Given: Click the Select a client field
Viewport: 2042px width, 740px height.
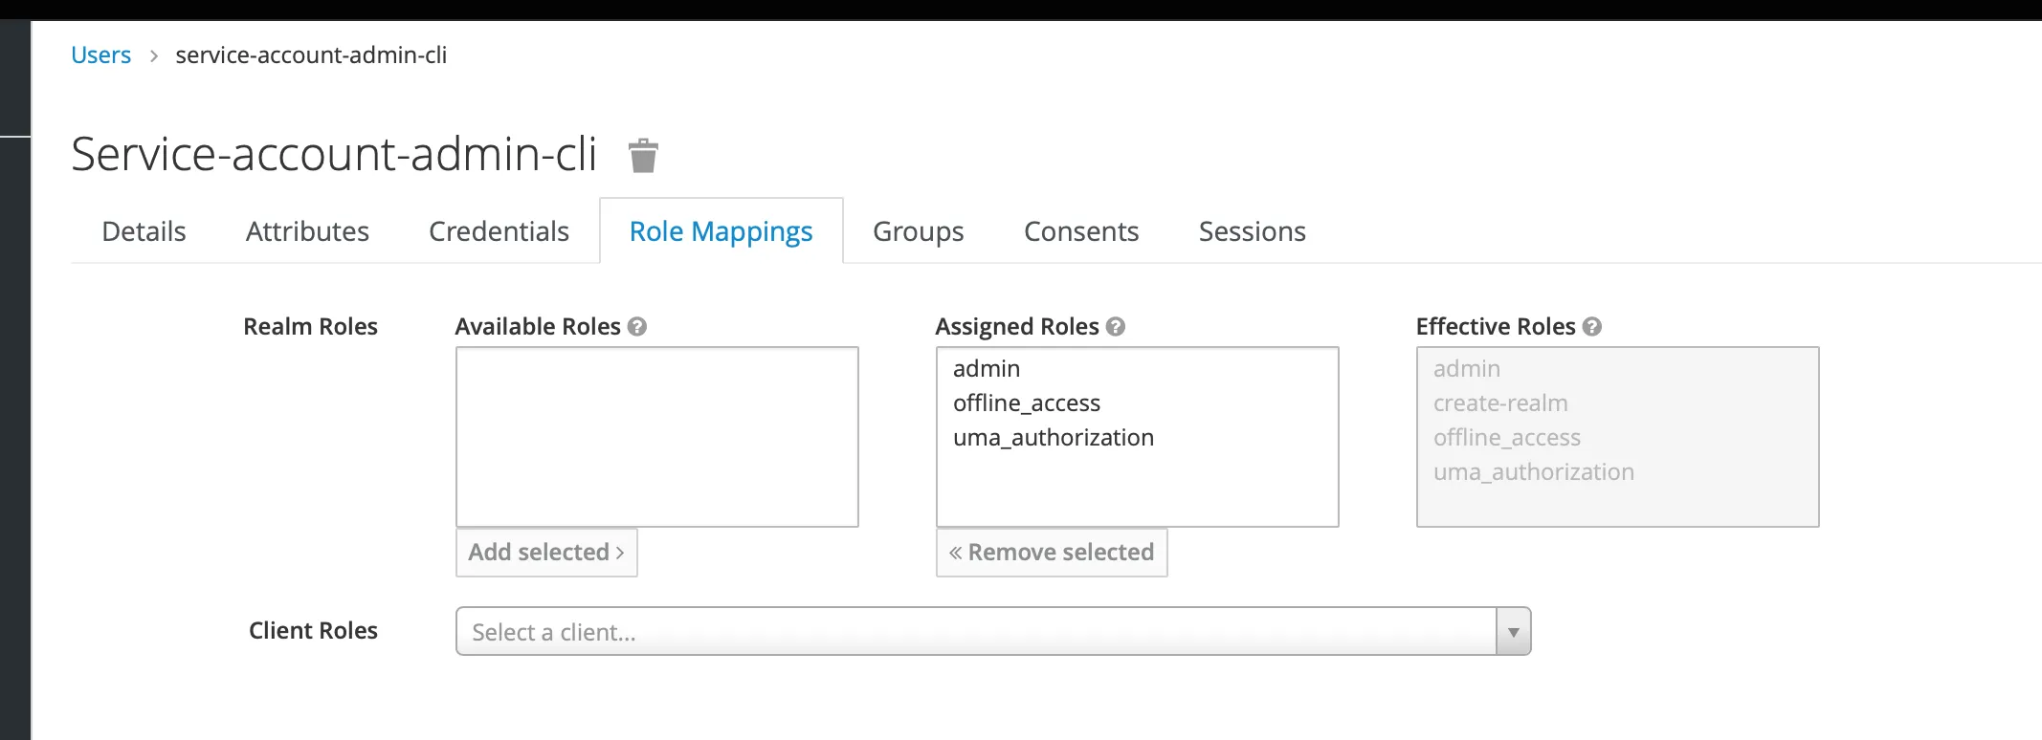Looking at the screenshot, I should click(x=976, y=632).
